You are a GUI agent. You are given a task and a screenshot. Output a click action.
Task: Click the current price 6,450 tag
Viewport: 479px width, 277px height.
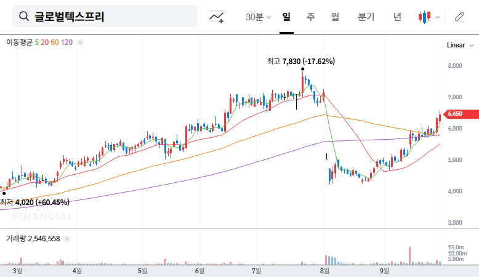pos(461,114)
